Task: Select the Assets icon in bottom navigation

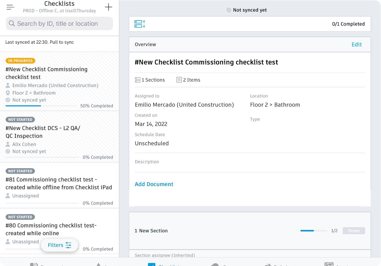Action: pos(329,264)
